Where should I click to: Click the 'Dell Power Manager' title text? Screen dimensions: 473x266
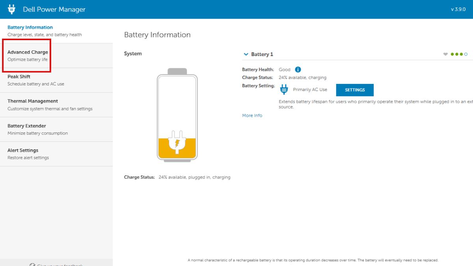54,9
